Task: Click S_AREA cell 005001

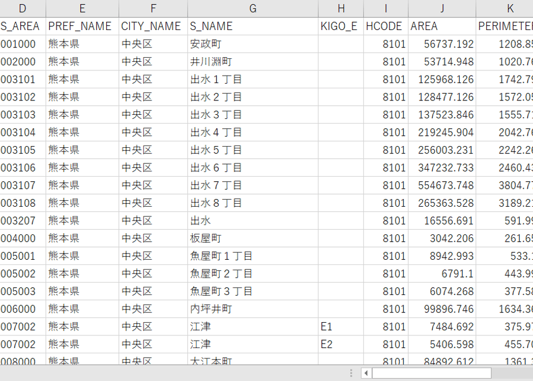Action: point(22,256)
